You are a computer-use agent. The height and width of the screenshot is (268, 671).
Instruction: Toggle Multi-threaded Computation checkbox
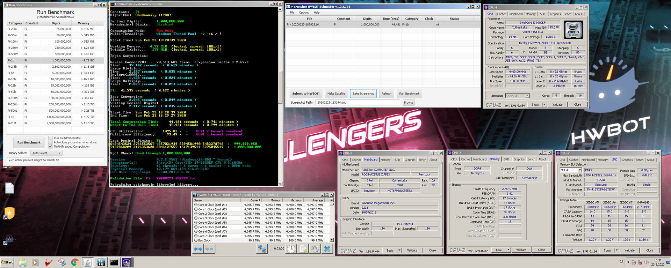point(51,147)
